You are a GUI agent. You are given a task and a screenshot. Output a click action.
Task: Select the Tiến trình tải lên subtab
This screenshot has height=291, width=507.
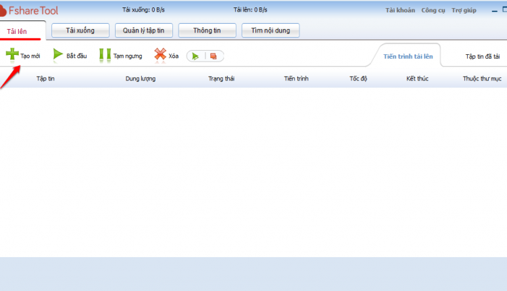[x=408, y=56]
